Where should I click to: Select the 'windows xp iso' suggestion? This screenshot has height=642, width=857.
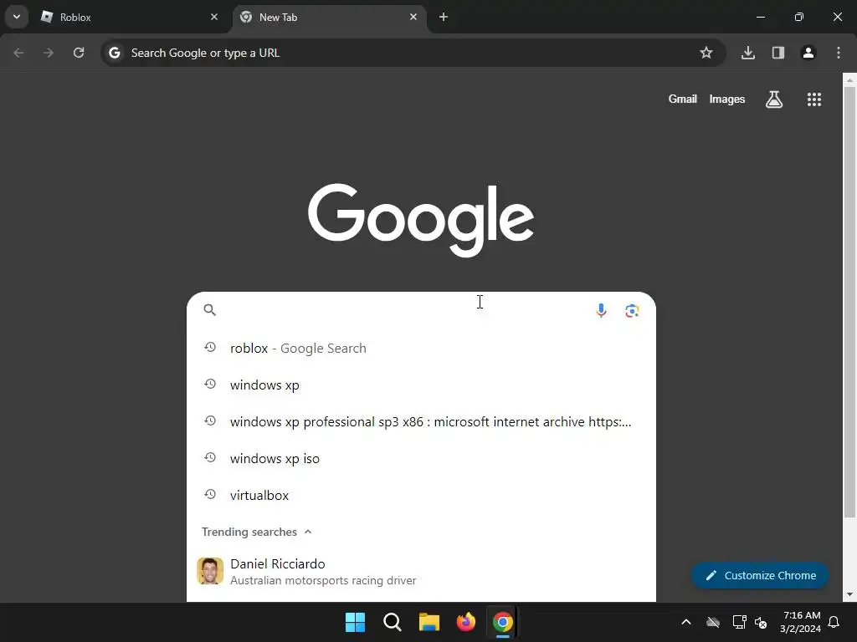(421, 459)
